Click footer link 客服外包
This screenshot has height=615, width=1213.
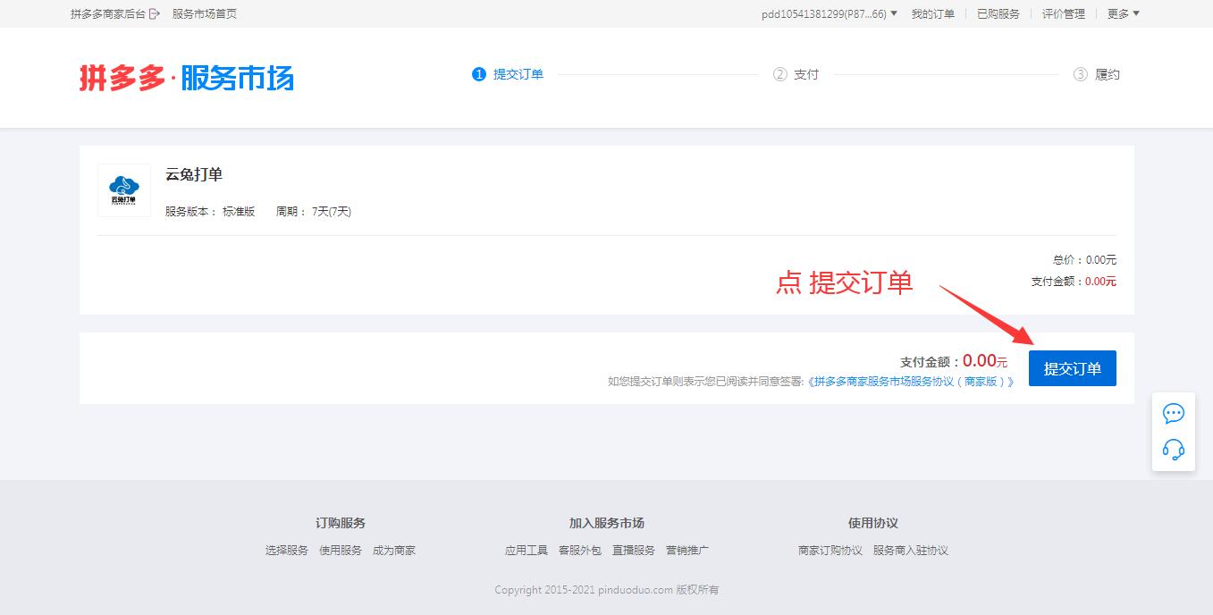[580, 551]
